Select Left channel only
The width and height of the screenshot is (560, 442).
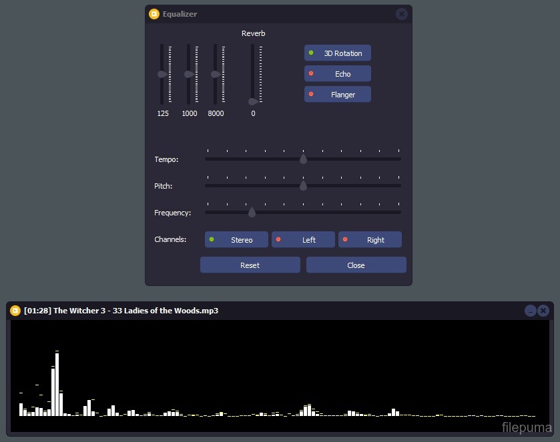[303, 240]
